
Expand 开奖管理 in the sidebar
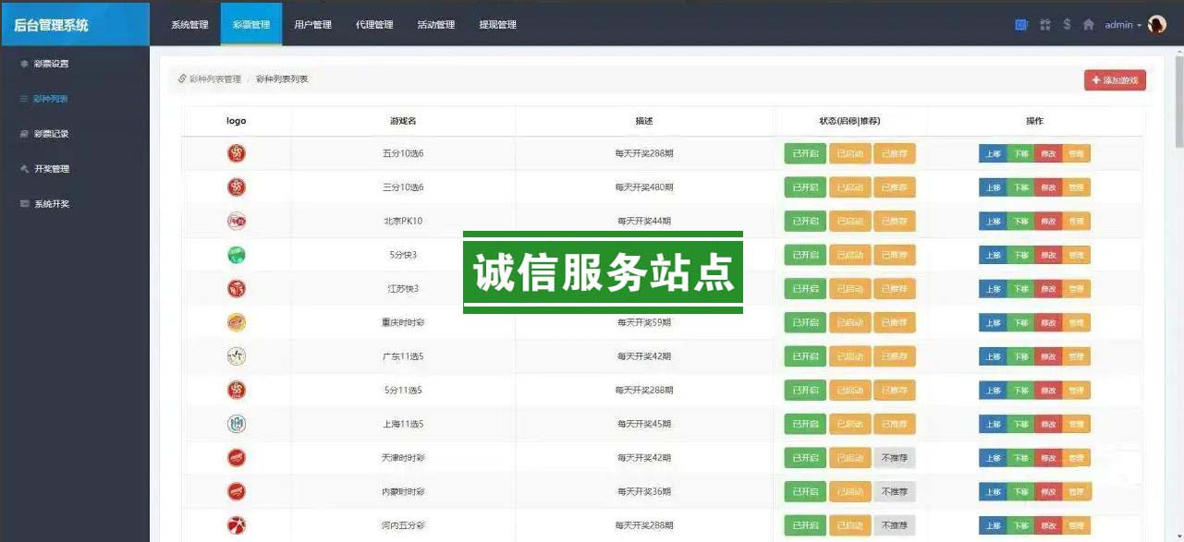tap(52, 169)
